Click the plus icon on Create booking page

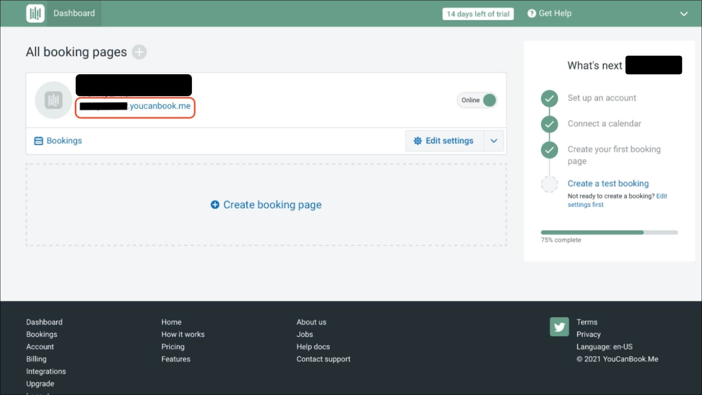215,205
